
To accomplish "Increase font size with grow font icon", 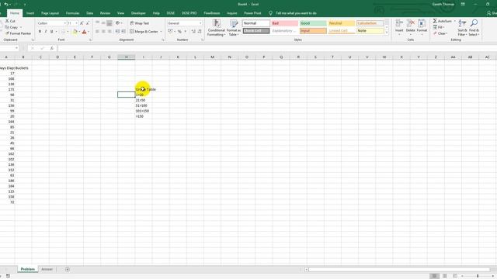I will coord(82,23).
